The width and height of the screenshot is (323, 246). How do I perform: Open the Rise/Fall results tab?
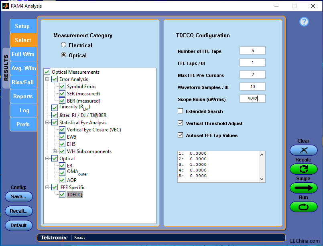pyautogui.click(x=23, y=82)
